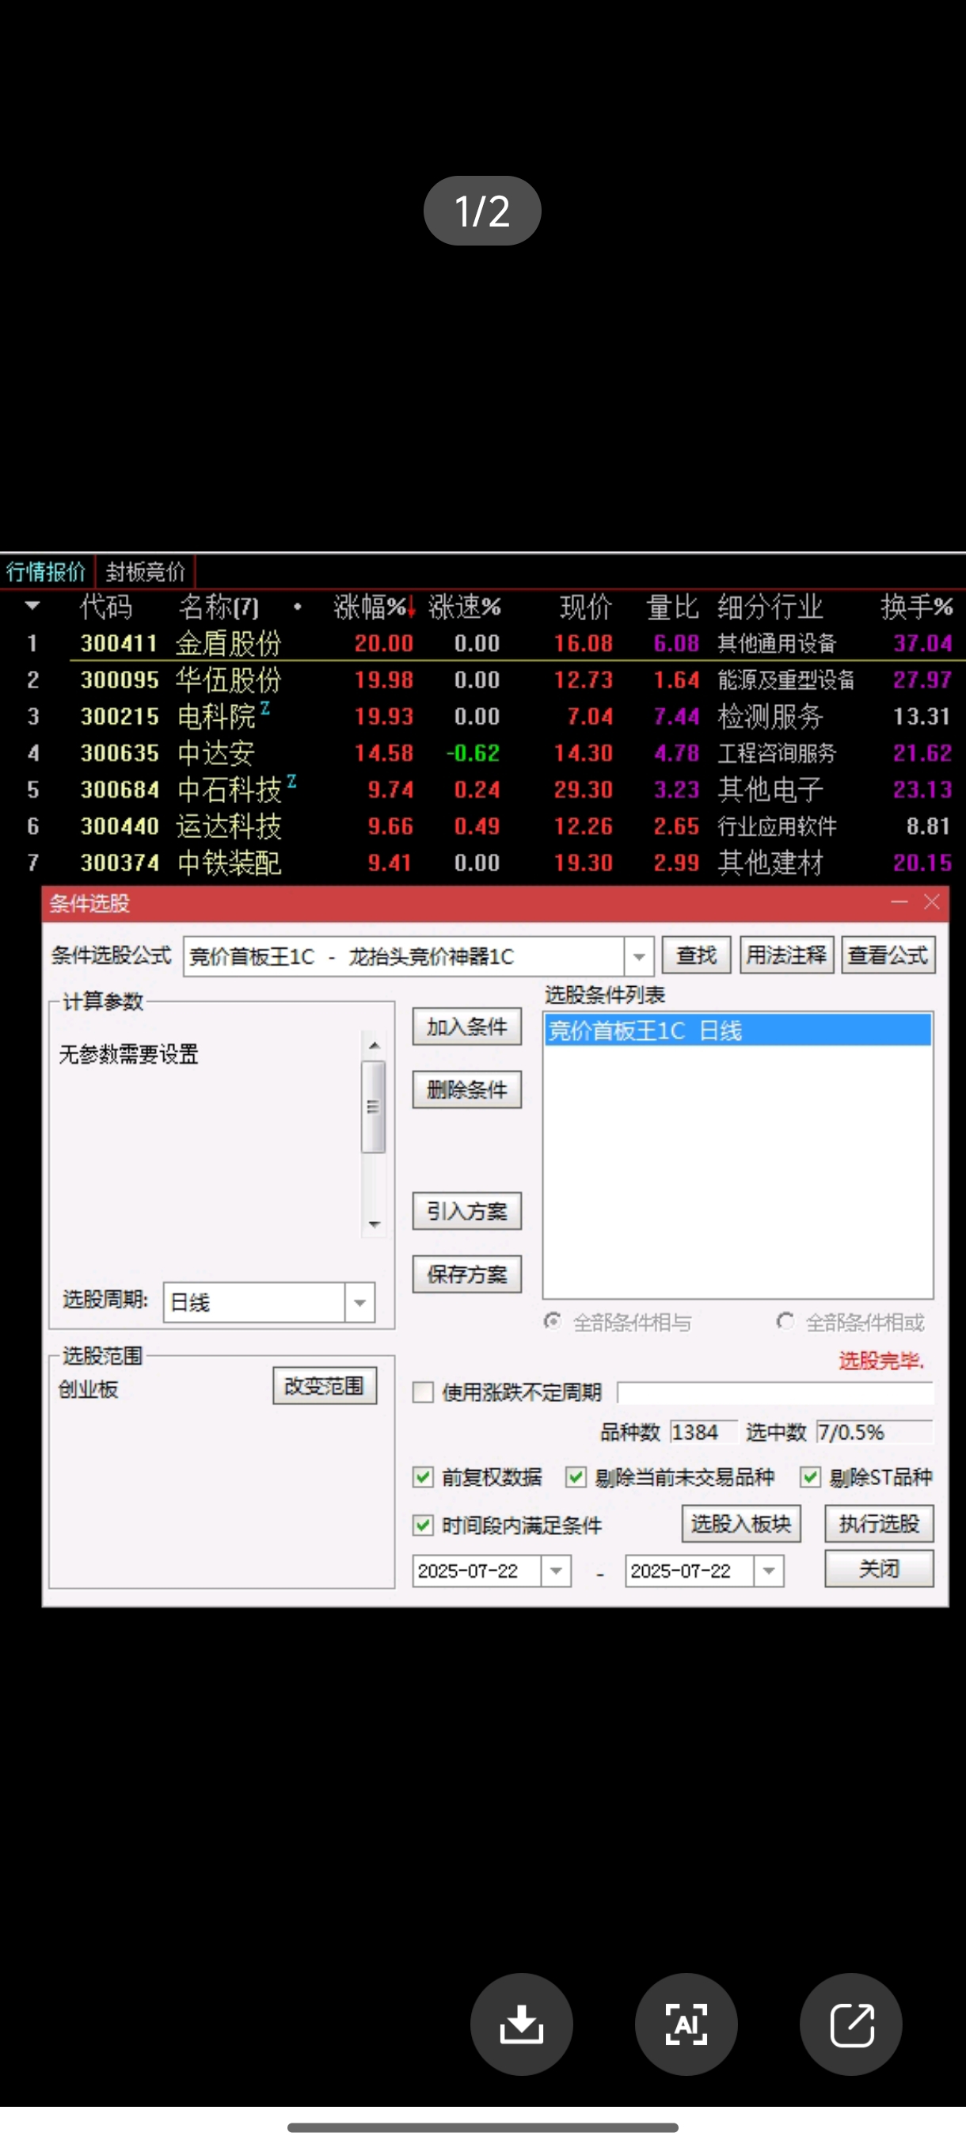Switch to 行情报价 tab
Screen dimensions: 966x2148
pyautogui.click(x=47, y=572)
